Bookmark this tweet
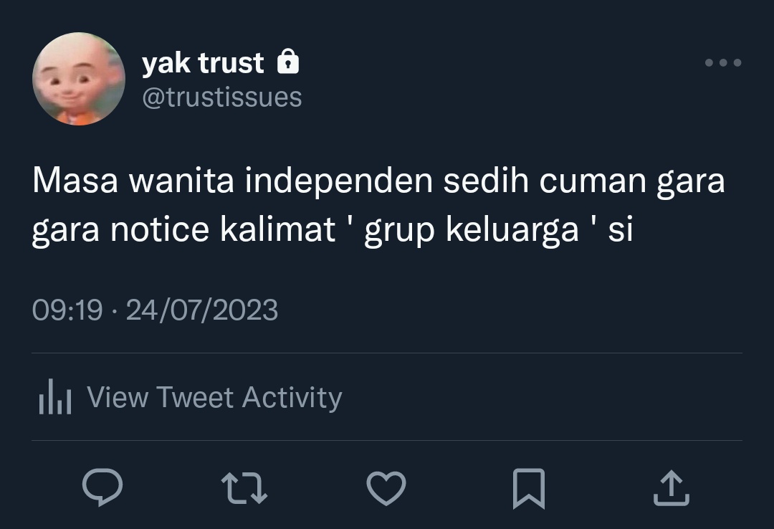 529,488
